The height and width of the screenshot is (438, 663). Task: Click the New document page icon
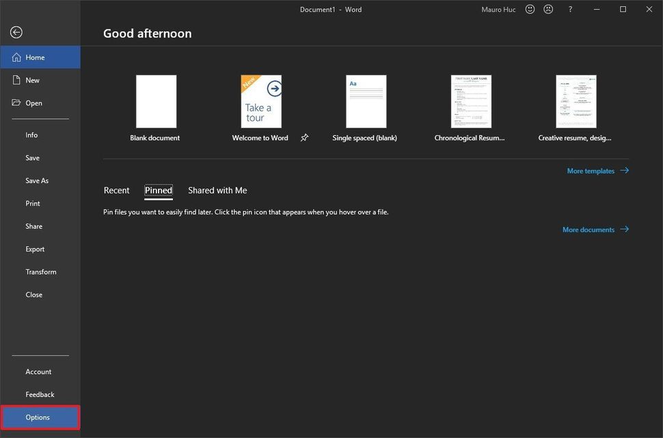tap(16, 79)
